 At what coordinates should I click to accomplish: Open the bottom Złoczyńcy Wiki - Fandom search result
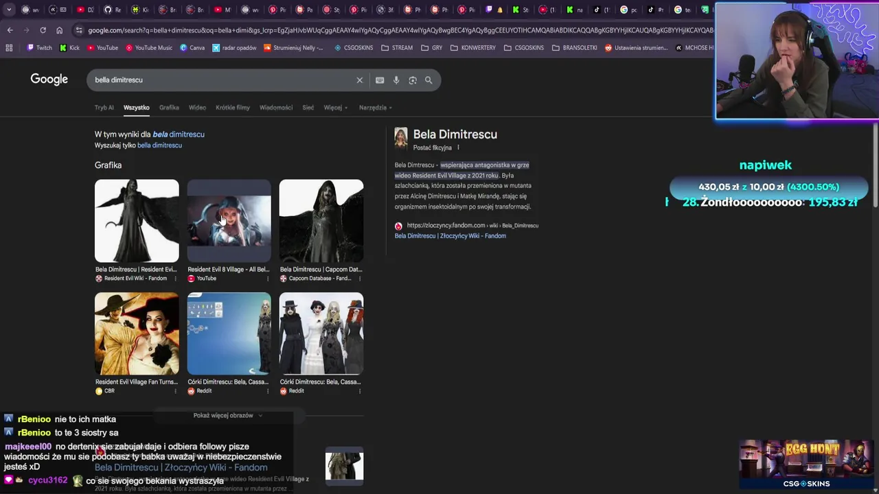click(x=181, y=468)
